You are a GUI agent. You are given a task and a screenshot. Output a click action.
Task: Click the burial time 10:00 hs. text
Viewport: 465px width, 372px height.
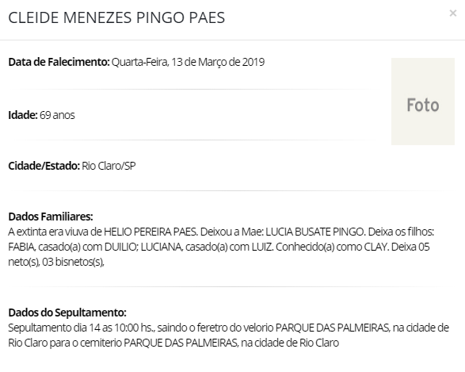(x=135, y=328)
